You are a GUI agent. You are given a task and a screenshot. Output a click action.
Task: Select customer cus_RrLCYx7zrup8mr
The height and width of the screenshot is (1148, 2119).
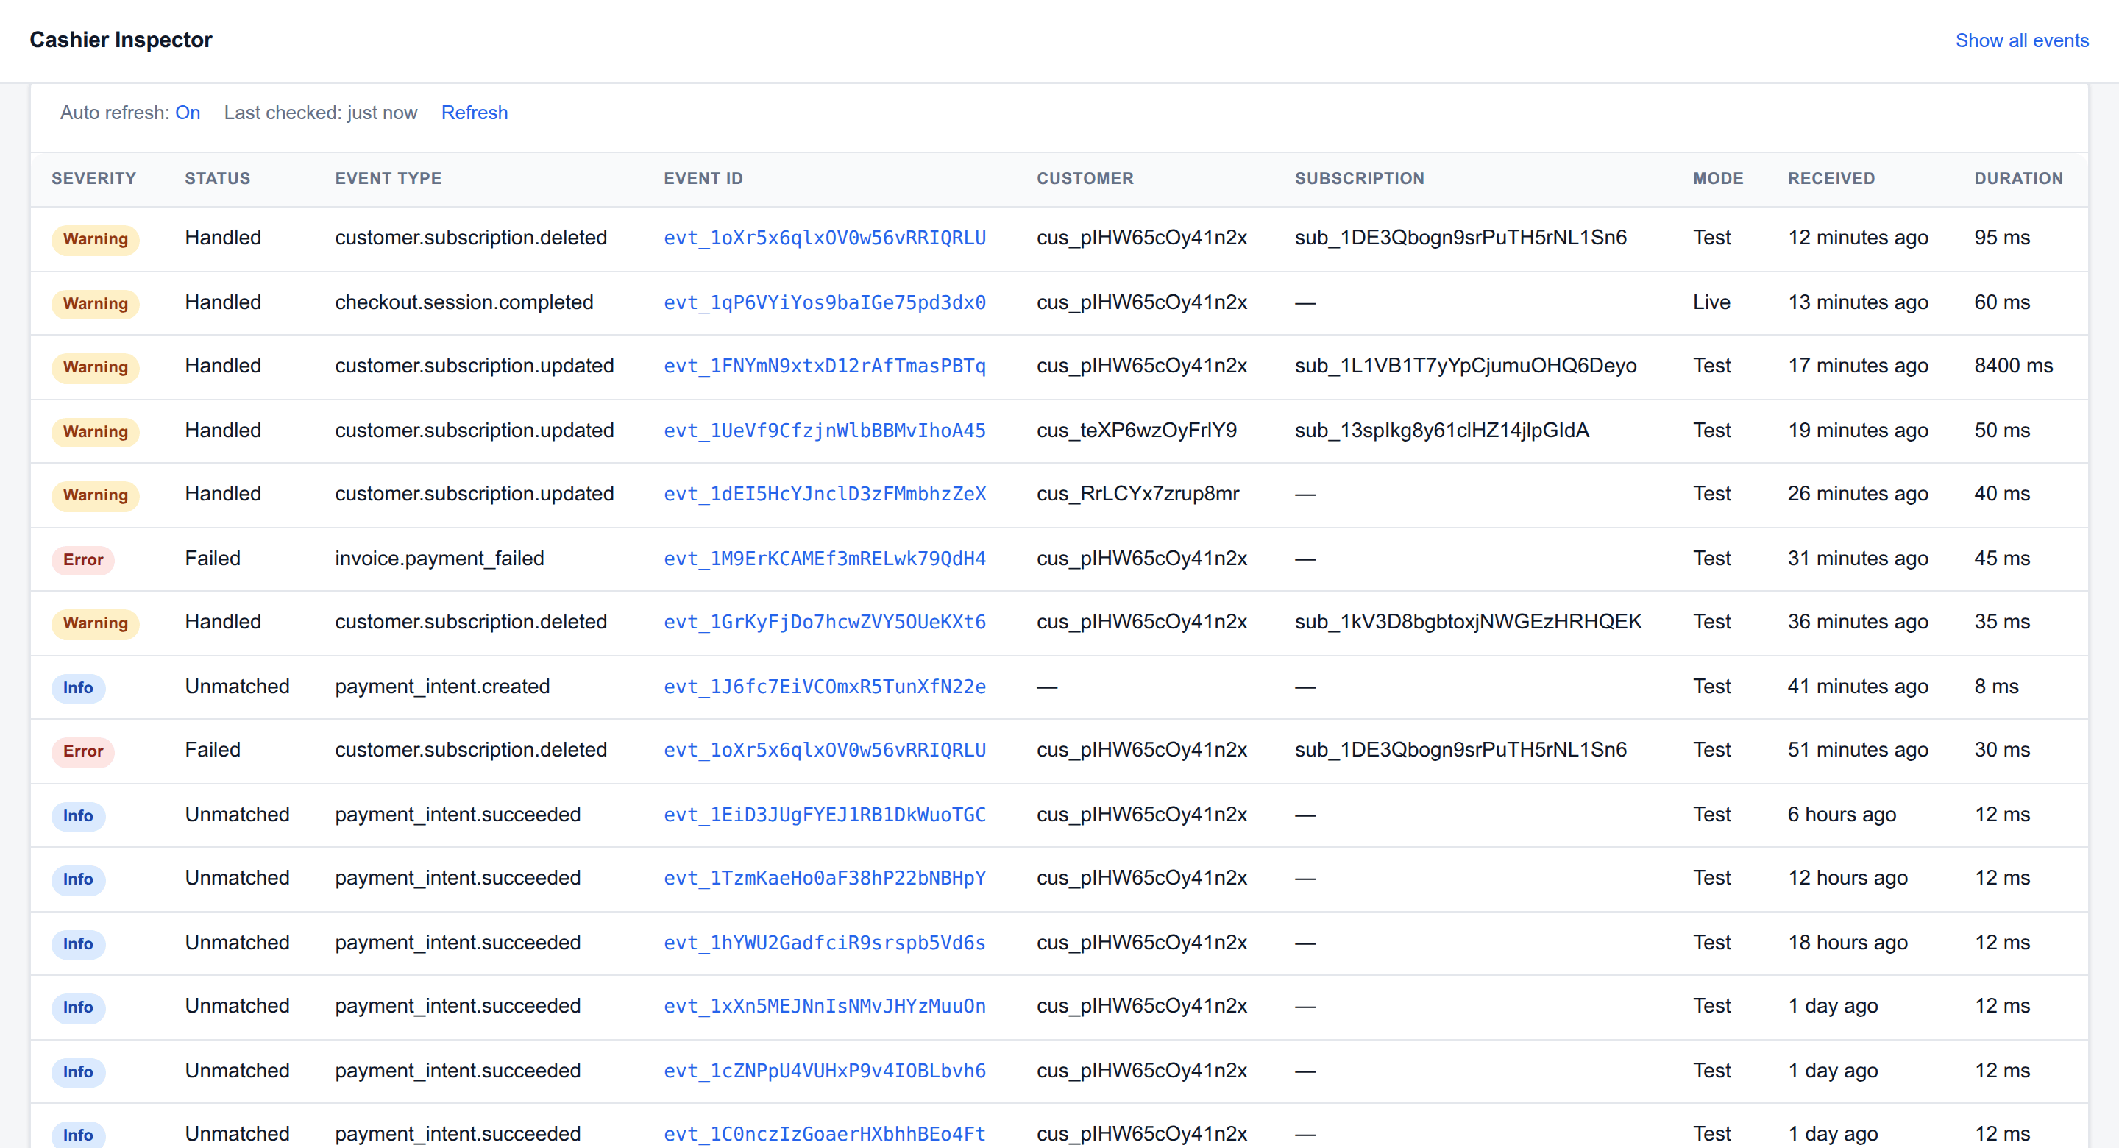1137,494
